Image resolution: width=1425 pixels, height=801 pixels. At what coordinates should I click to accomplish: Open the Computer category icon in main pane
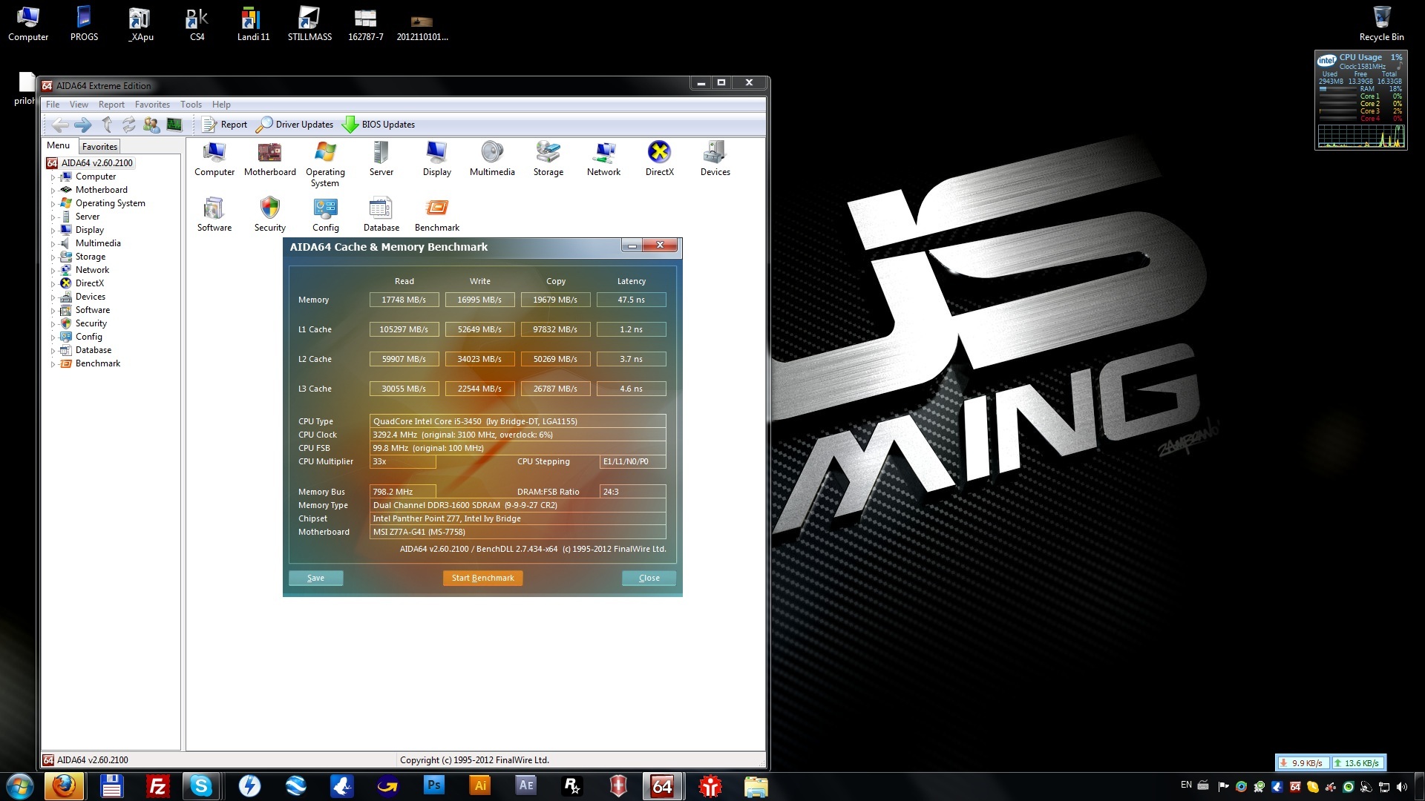coord(214,158)
